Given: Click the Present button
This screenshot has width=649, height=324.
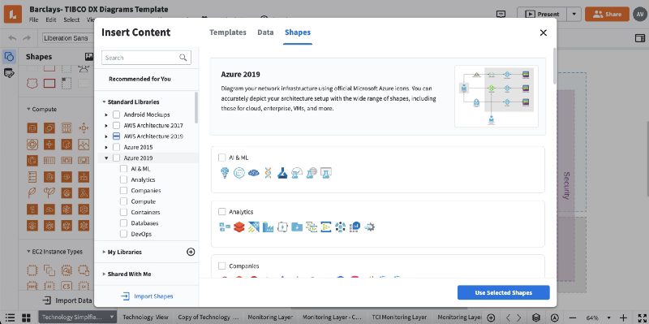Looking at the screenshot, I should coord(542,14).
